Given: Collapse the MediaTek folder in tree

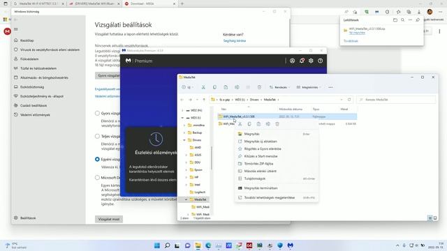Looking at the screenshot, I should [186, 199].
